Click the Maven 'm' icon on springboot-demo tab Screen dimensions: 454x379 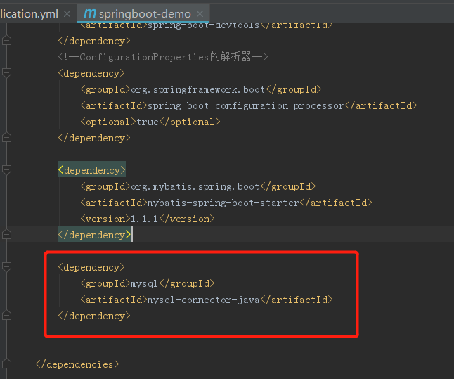point(89,13)
